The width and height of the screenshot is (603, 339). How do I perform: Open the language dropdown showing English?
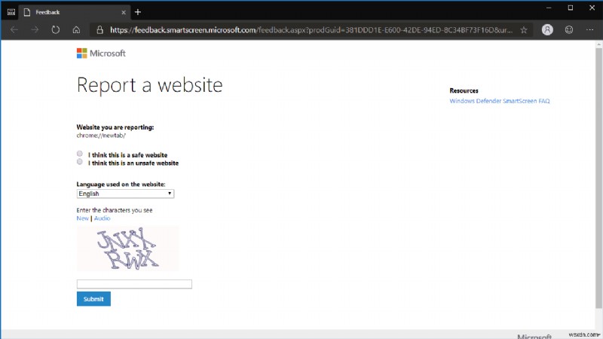125,194
